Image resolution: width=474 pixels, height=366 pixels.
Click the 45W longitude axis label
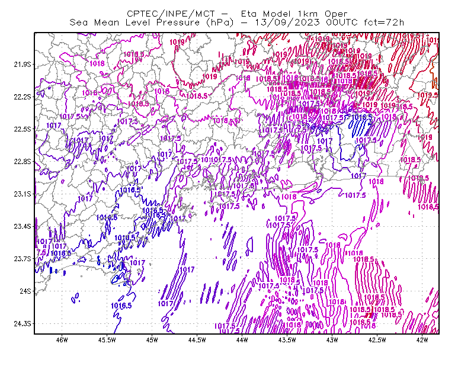pyautogui.click(x=152, y=340)
